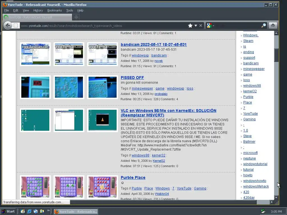Click the VLC cone player thumbnail

tap(103, 120)
